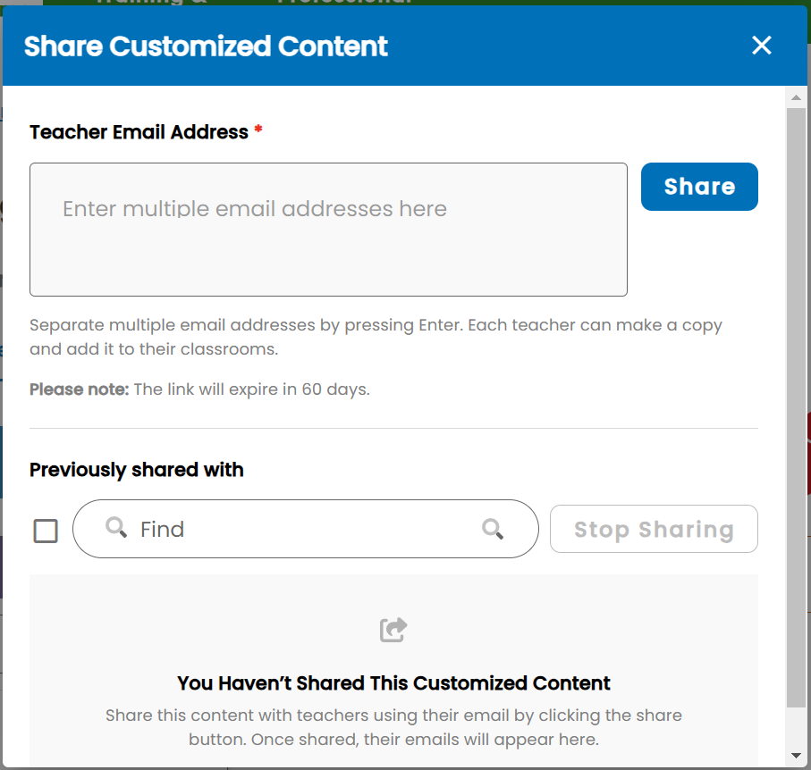Click the scrollbar down arrow
The height and width of the screenshot is (770, 811).
796,756
